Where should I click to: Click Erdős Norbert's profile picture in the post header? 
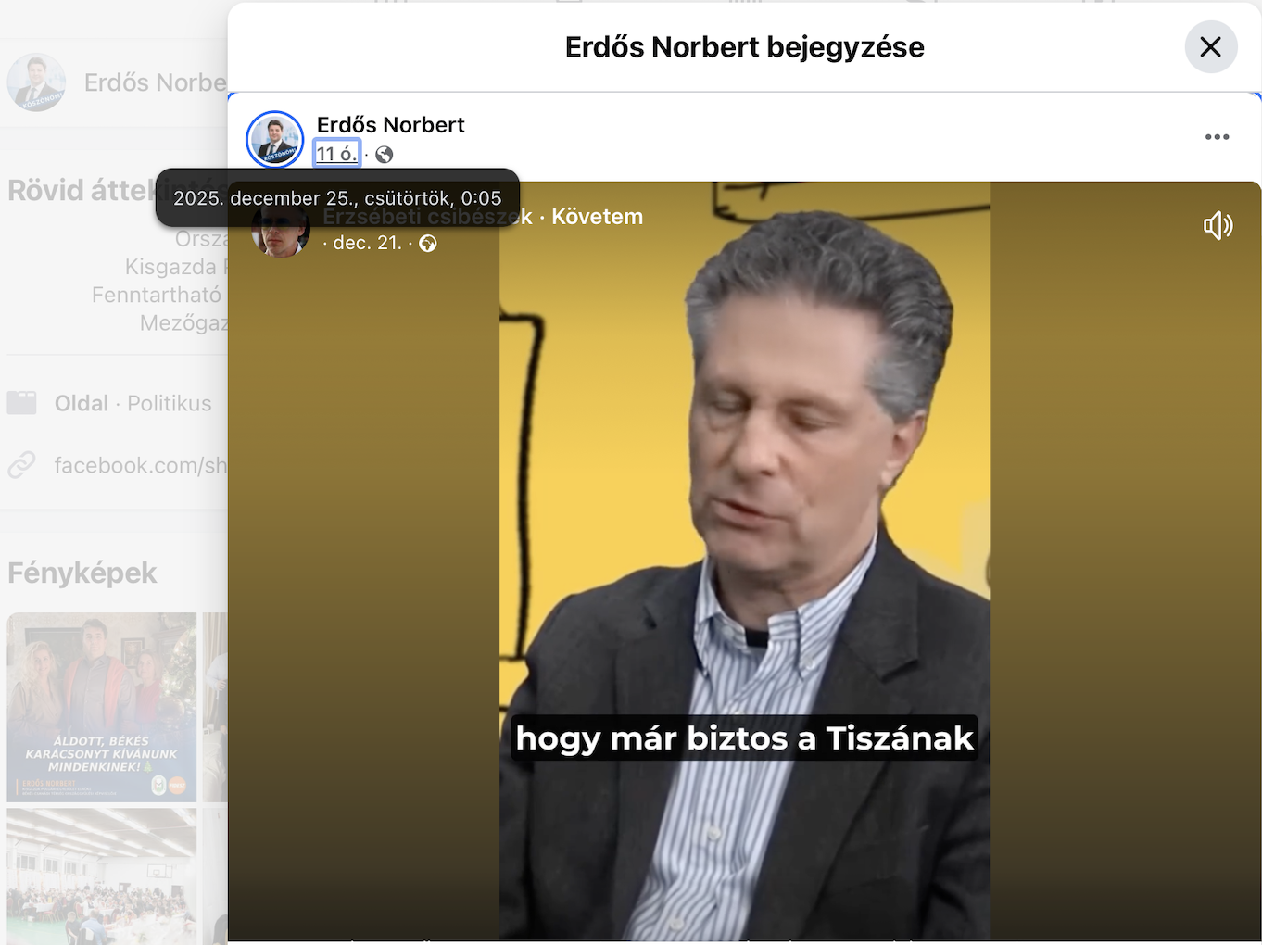coord(275,140)
